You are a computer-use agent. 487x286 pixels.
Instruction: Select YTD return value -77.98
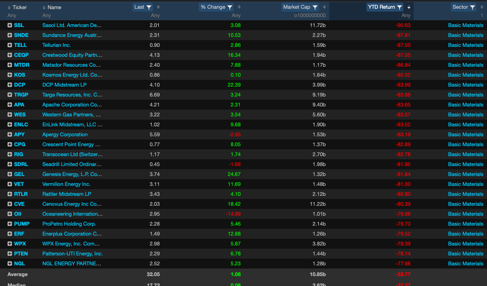click(x=402, y=263)
